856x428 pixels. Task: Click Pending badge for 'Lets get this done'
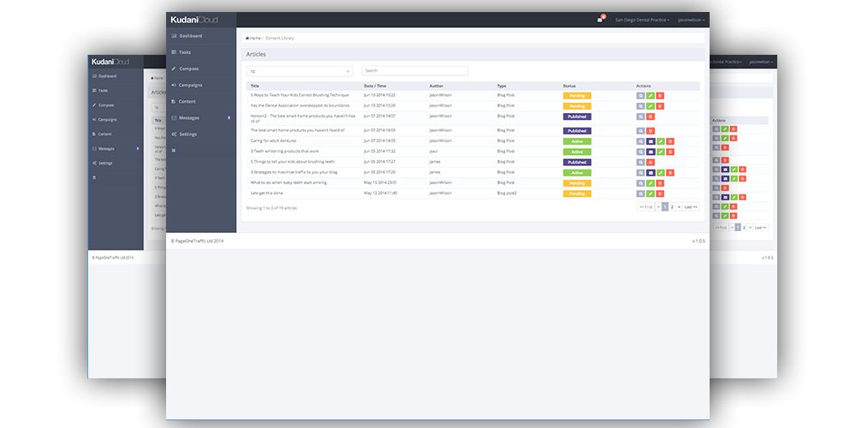[577, 193]
